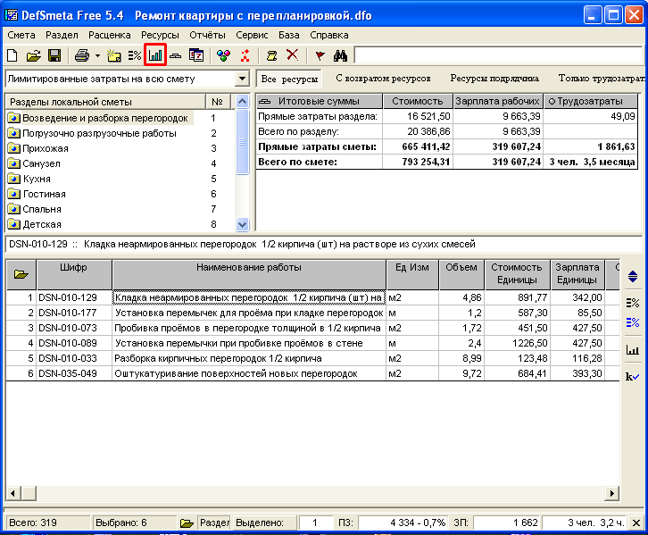Screen dimensions: 648x535
Task: Click the blue percent-list icon in right sidebar
Action: [x=633, y=322]
